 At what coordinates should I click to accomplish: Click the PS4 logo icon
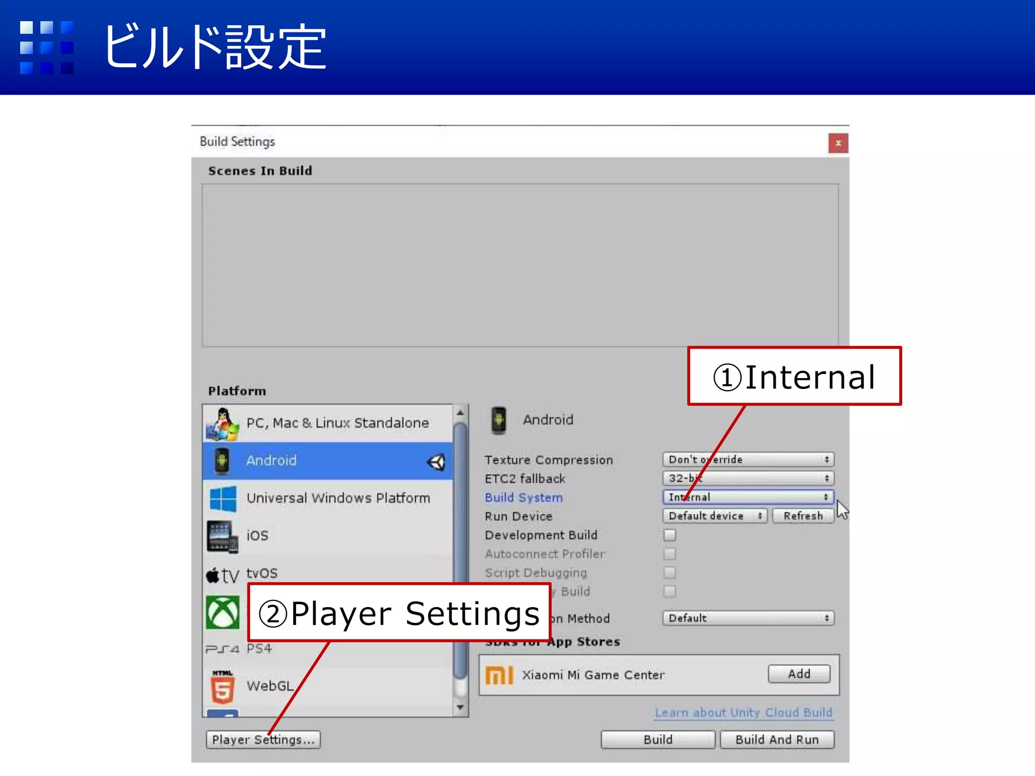tap(222, 649)
